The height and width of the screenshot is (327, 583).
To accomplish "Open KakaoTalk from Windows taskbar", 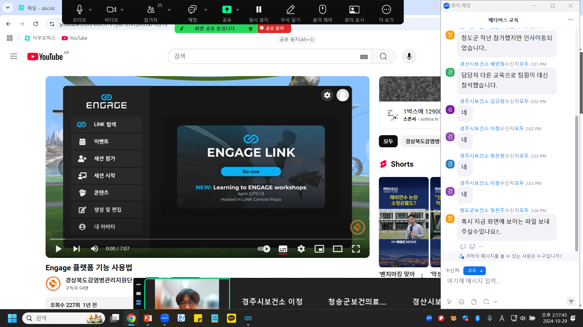I will (x=231, y=318).
